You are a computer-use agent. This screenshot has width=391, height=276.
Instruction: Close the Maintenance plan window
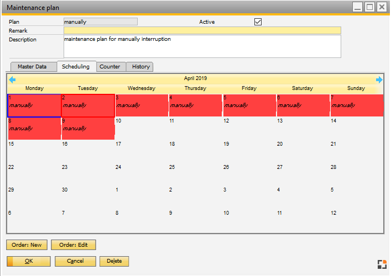[382, 7]
